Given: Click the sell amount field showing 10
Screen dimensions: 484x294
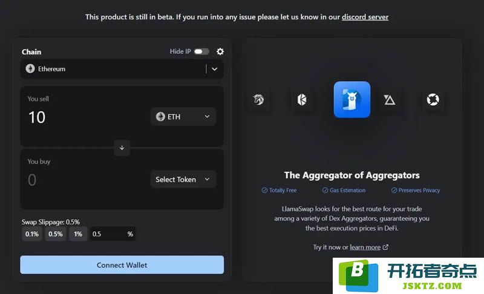Looking at the screenshot, I should point(37,117).
